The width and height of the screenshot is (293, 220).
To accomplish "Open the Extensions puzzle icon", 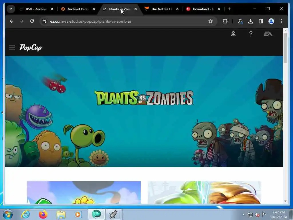I will [x=225, y=21].
